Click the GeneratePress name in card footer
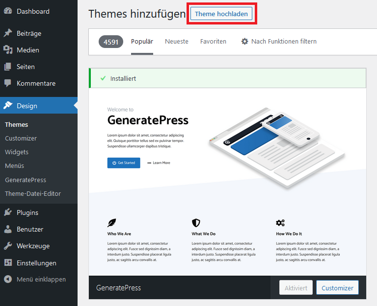The height and width of the screenshot is (306, 377). (118, 287)
